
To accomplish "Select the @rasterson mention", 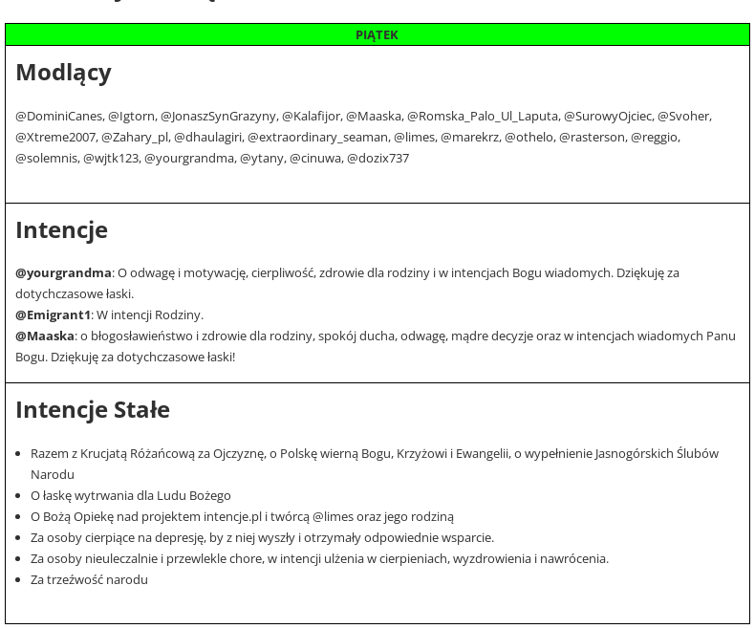I will pyautogui.click(x=592, y=137).
